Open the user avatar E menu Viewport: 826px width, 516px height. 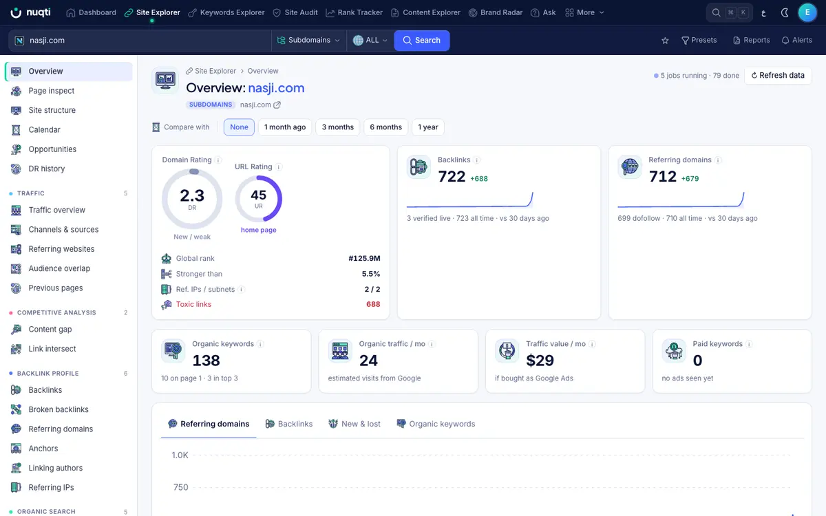click(x=807, y=12)
